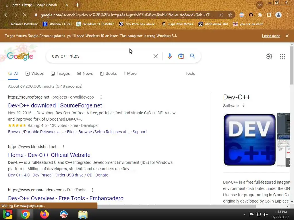Click the taskbar Start button
Screen dimensions: 294x220
tap(8, 214)
